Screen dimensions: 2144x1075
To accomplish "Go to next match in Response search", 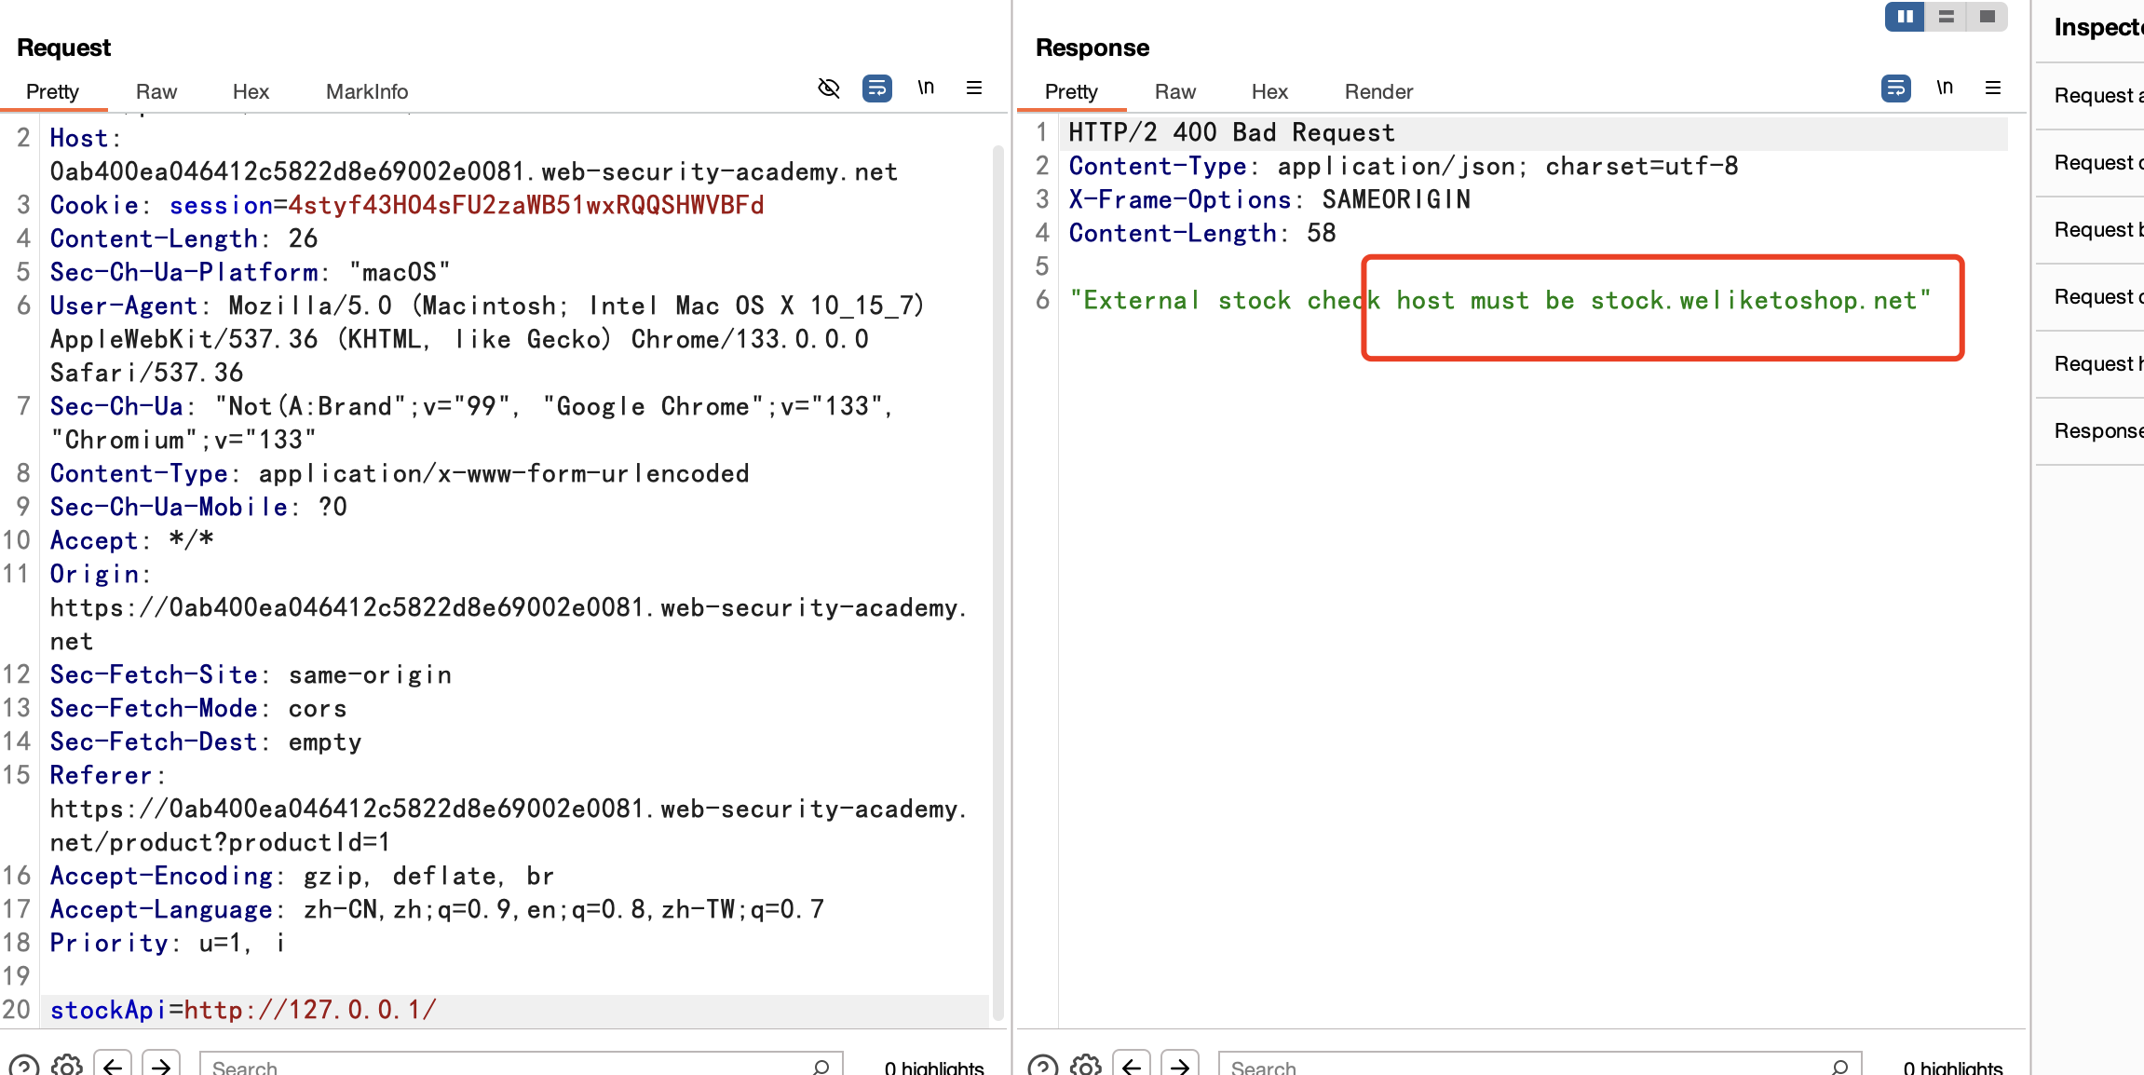I will tap(1180, 1065).
